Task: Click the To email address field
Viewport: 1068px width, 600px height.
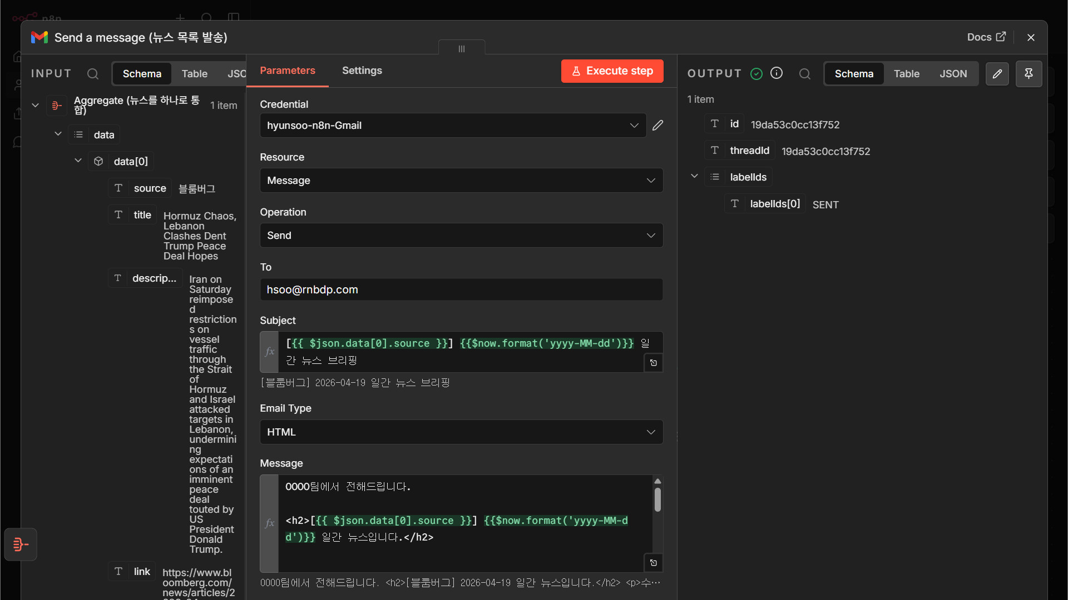Action: coord(461,289)
